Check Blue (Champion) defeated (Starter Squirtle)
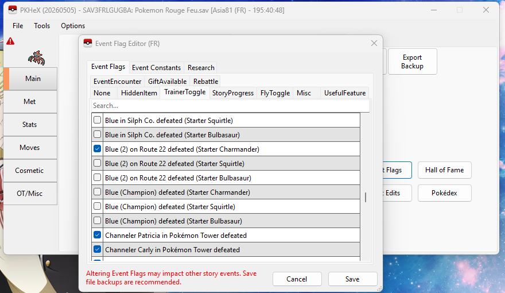 point(97,206)
